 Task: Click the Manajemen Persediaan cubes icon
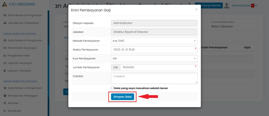[5, 23]
